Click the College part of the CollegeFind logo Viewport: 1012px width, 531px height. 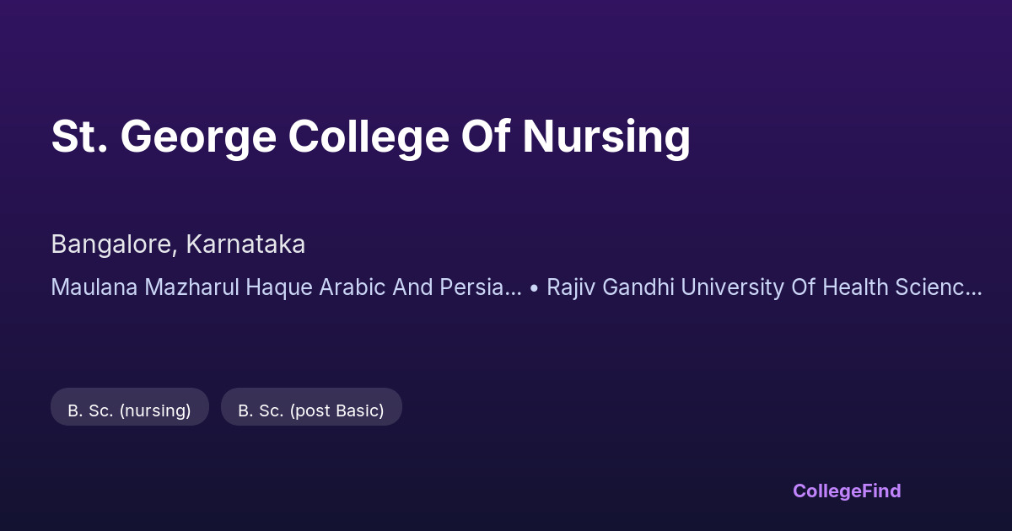[826, 491]
